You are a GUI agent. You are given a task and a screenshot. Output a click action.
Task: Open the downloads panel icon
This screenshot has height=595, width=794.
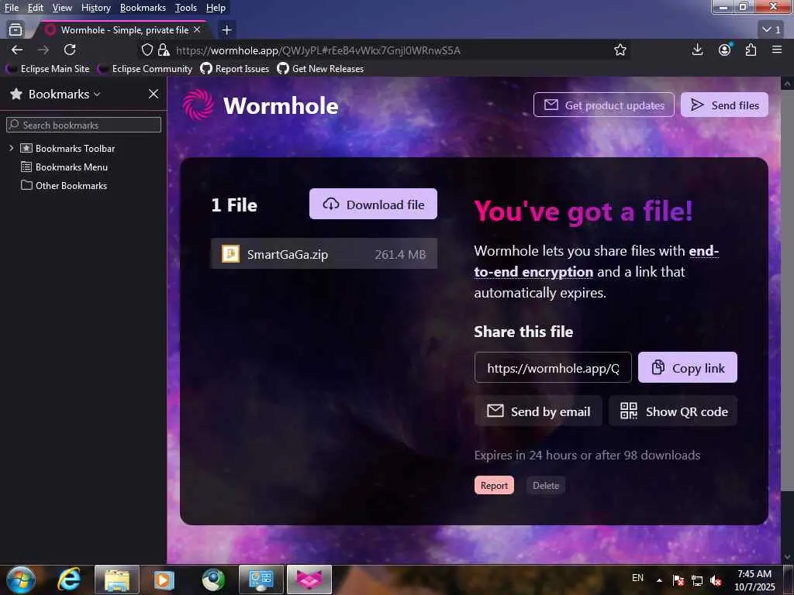[697, 50]
